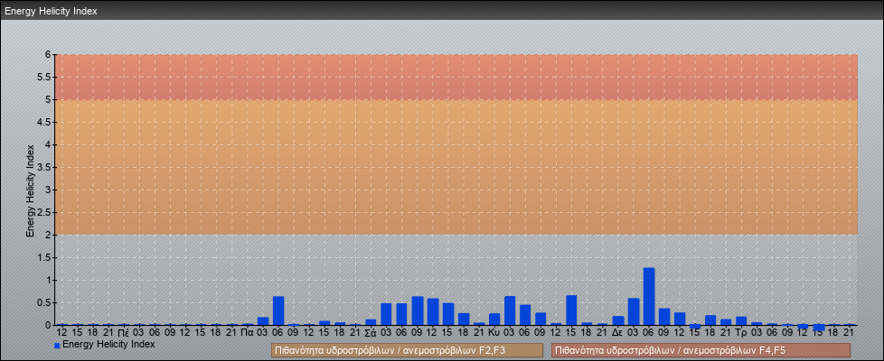Click the Δε day label on the x-axis
Viewport: 884px width, 361px height.
pyautogui.click(x=617, y=333)
